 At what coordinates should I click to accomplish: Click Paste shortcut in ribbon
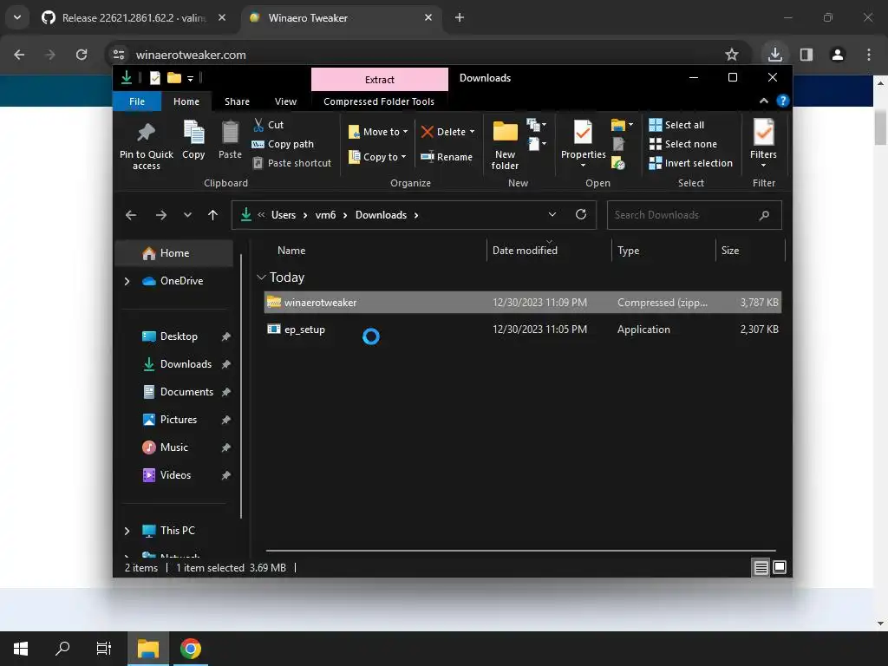[291, 163]
